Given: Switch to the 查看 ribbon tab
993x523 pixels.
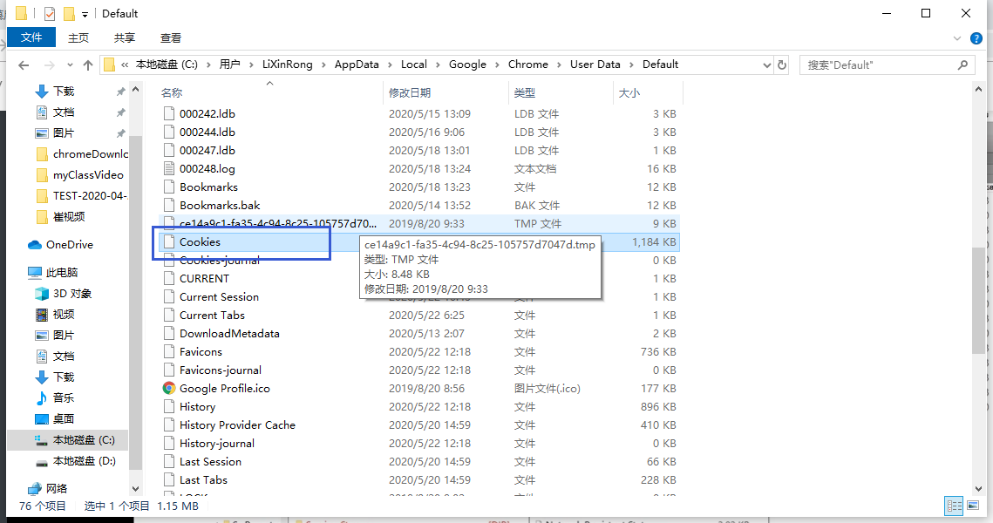Looking at the screenshot, I should pos(170,38).
